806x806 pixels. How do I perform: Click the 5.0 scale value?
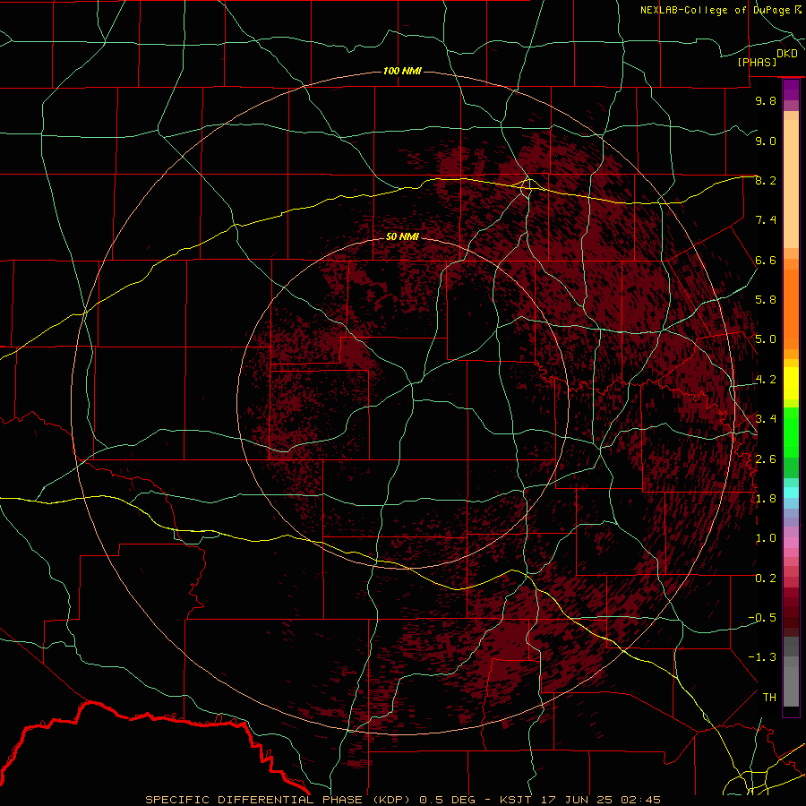pos(766,339)
